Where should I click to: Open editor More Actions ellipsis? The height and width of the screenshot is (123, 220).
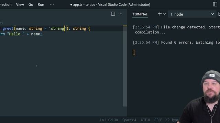(x=120, y=14)
